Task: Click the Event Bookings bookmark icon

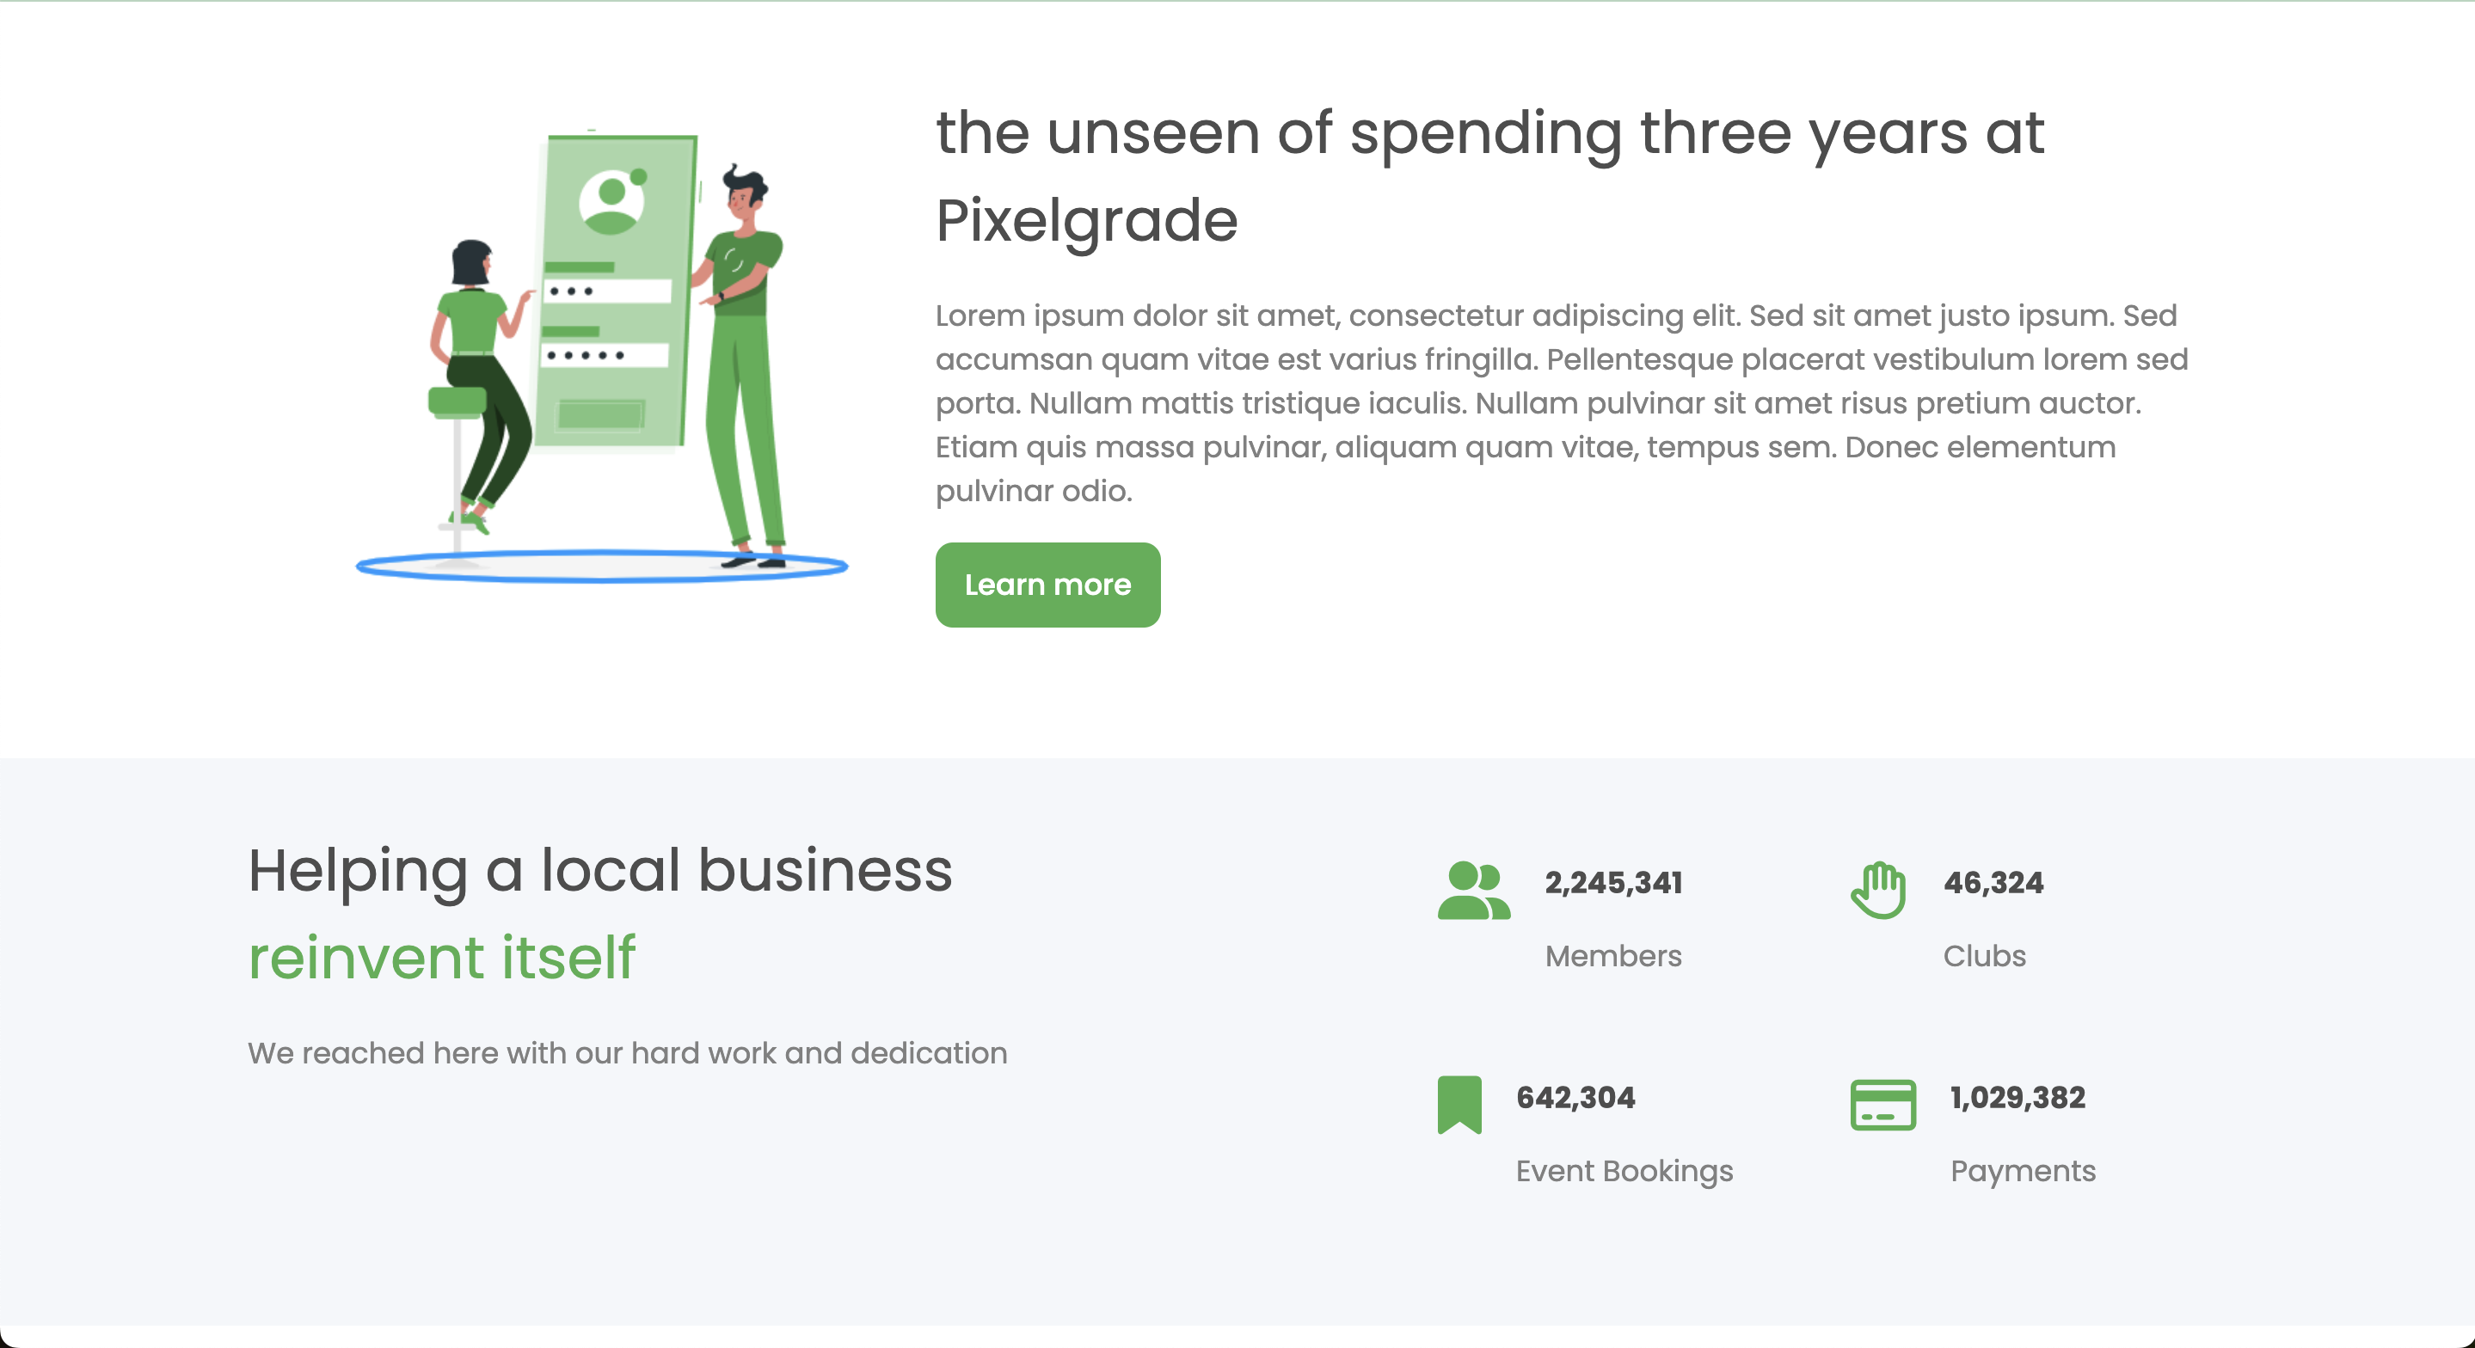Action: click(x=1459, y=1104)
